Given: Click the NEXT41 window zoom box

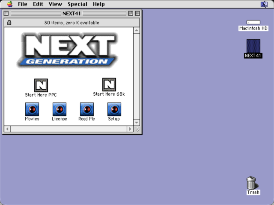Looking at the screenshot, I should (131, 13).
